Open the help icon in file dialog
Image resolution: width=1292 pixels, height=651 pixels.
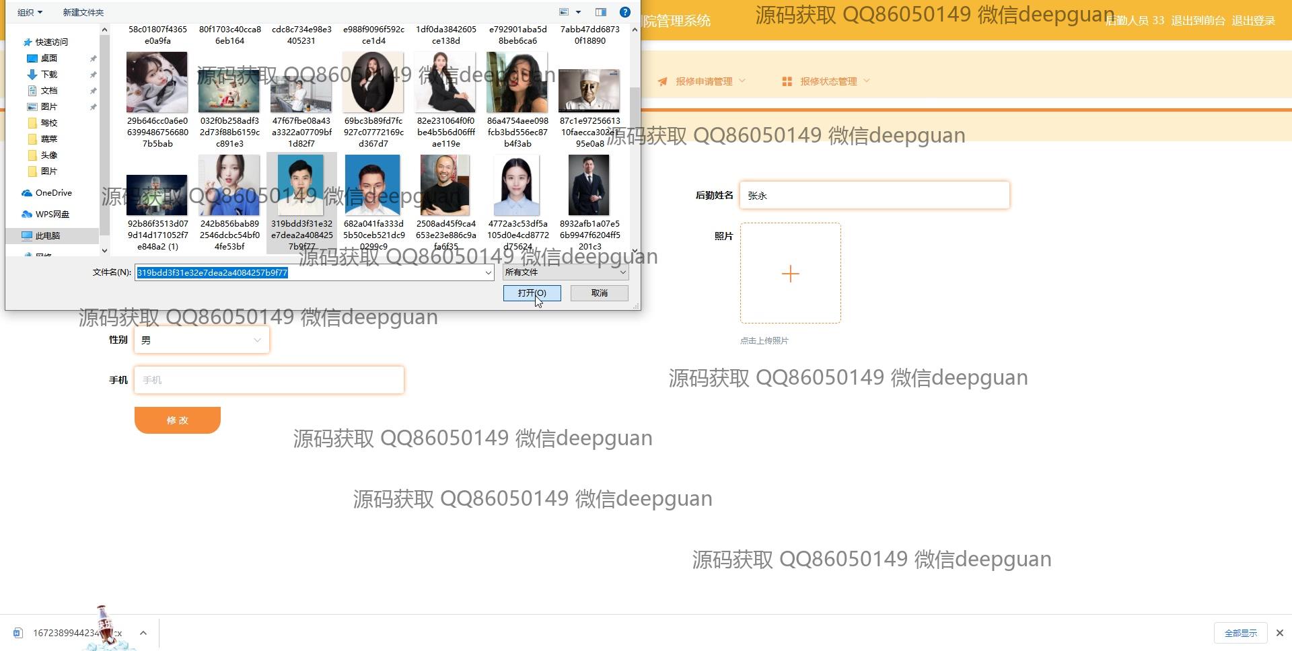(x=624, y=12)
